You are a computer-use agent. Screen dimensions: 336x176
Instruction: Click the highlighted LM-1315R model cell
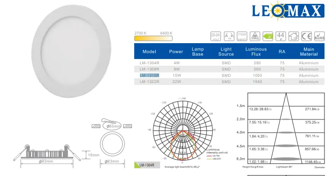(150, 75)
